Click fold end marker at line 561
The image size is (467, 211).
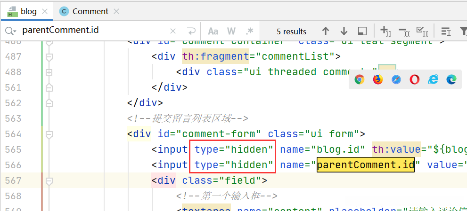pyautogui.click(x=49, y=88)
